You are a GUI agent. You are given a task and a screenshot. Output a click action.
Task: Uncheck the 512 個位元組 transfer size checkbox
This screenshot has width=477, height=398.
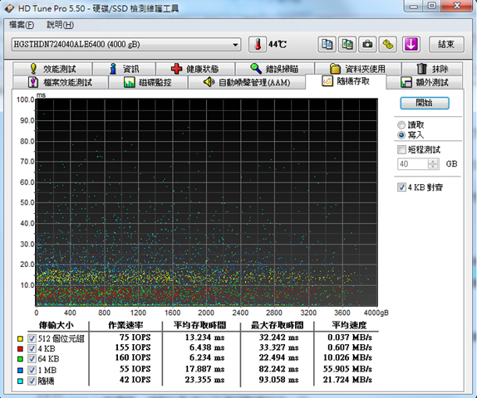(x=32, y=338)
